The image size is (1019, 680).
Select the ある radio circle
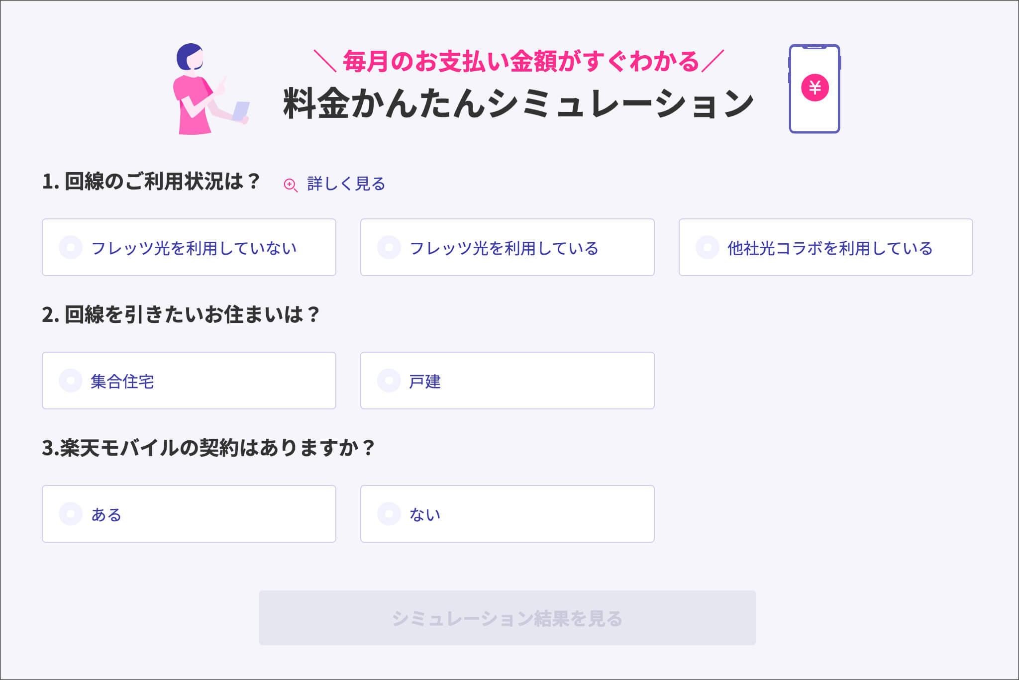71,514
